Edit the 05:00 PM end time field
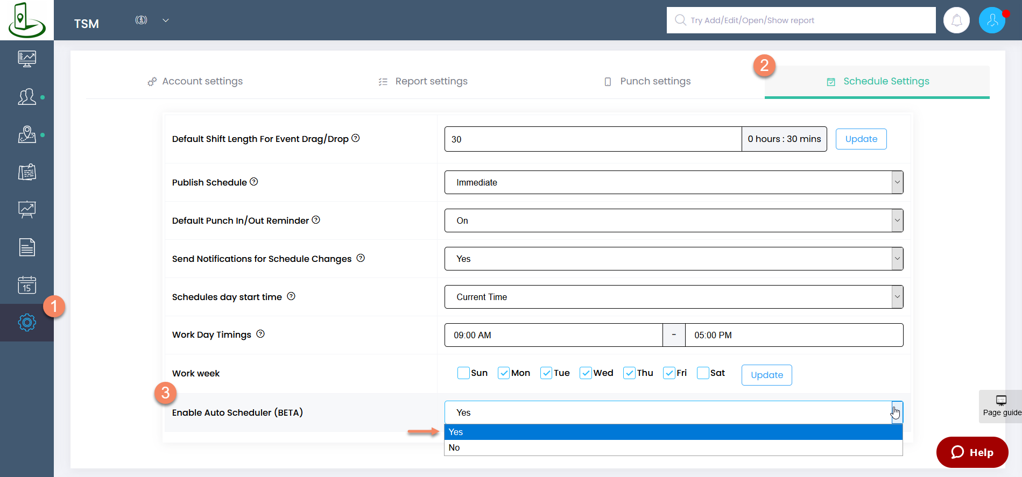Image resolution: width=1022 pixels, height=477 pixels. tap(794, 335)
